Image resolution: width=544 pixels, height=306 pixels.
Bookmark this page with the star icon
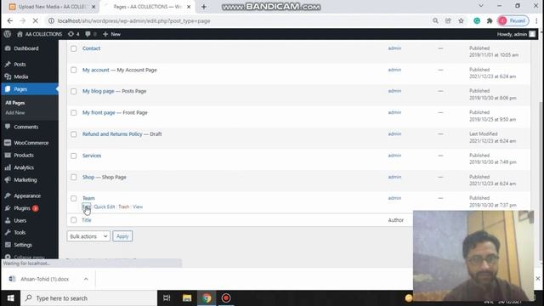point(461,20)
